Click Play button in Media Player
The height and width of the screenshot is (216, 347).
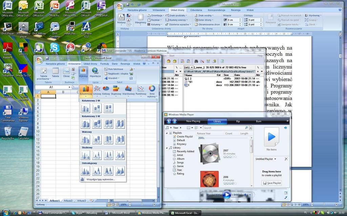[x=226, y=195]
